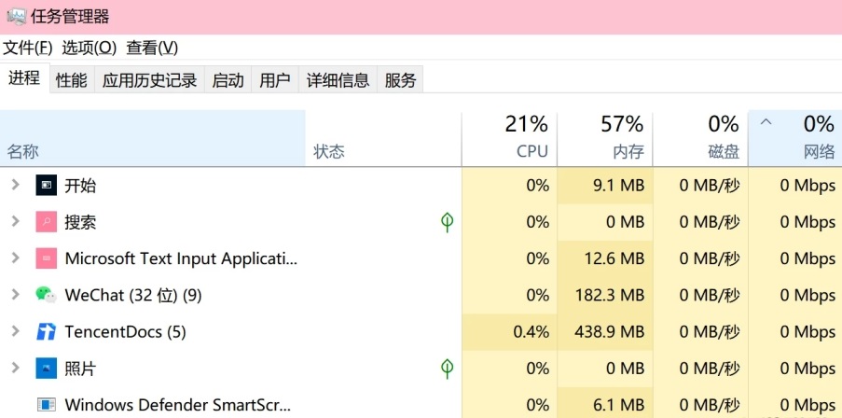Click the green leaf status icon for 搜索

448,222
